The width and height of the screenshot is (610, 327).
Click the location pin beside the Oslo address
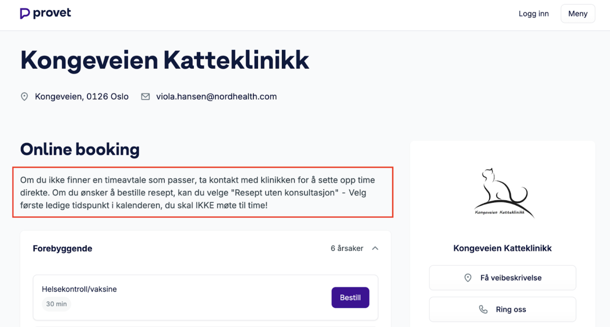pyautogui.click(x=24, y=97)
